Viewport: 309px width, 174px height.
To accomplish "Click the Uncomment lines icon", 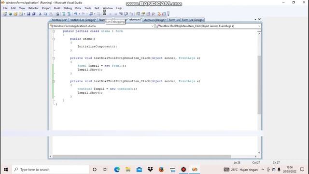I will click(69, 14).
